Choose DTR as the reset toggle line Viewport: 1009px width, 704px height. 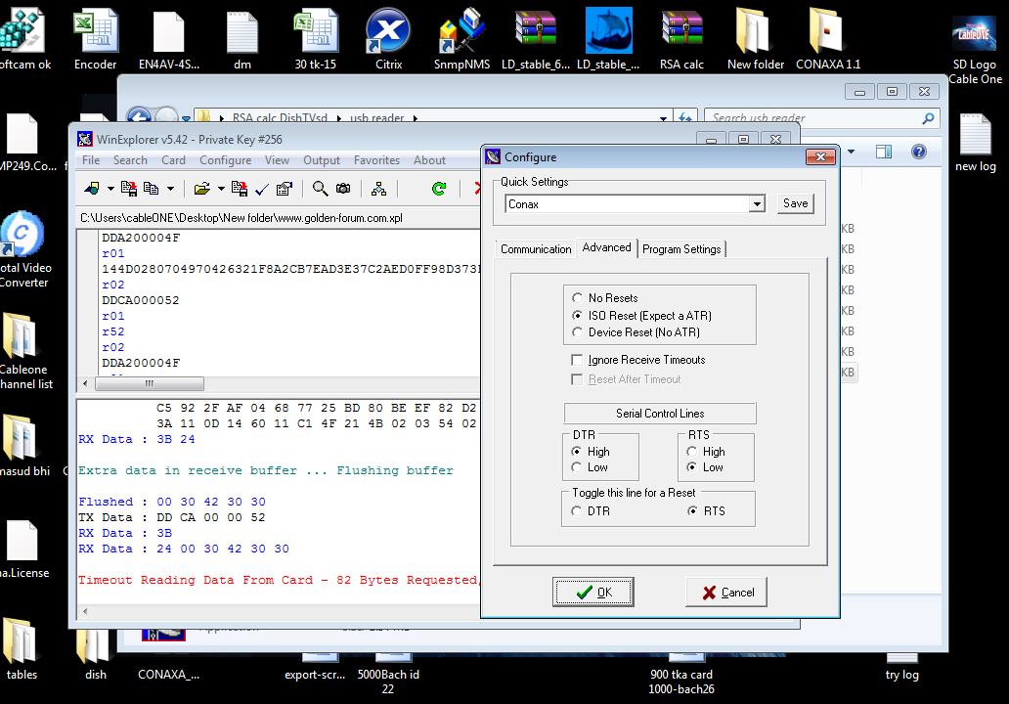pos(591,511)
